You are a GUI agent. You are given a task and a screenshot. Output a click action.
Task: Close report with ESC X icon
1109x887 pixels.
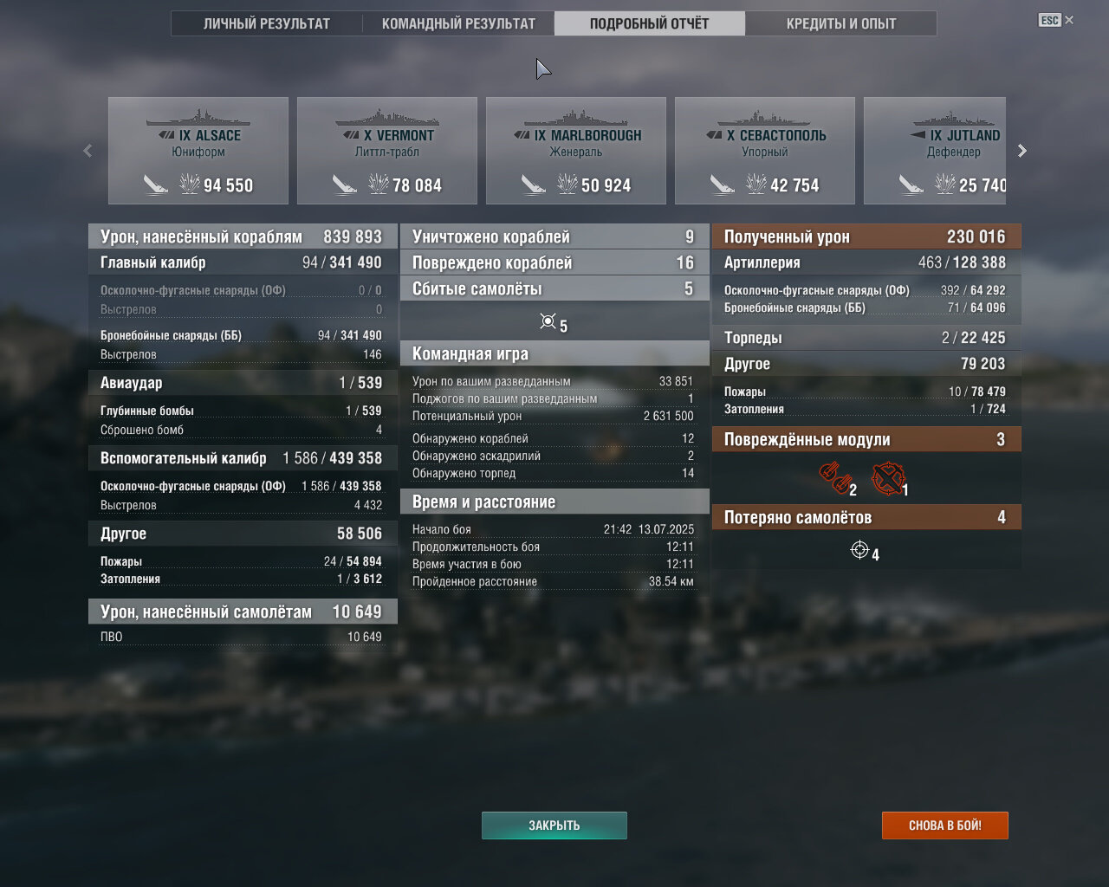tap(1056, 20)
